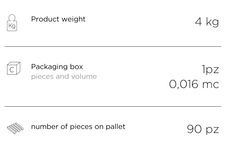Click the divider line above pallet row

113,107
